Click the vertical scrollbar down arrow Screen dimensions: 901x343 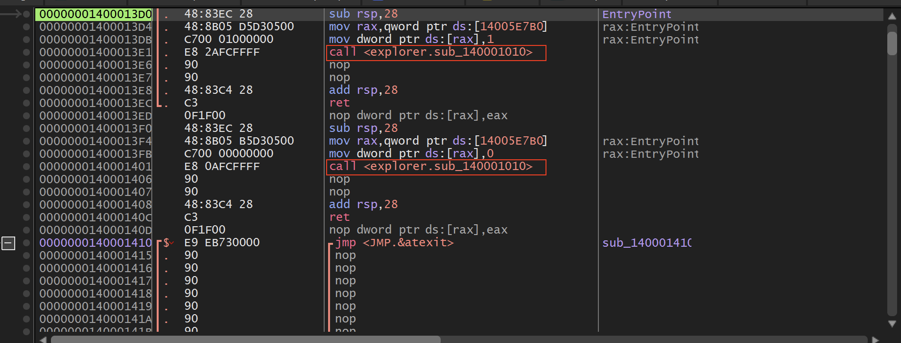[x=892, y=323]
